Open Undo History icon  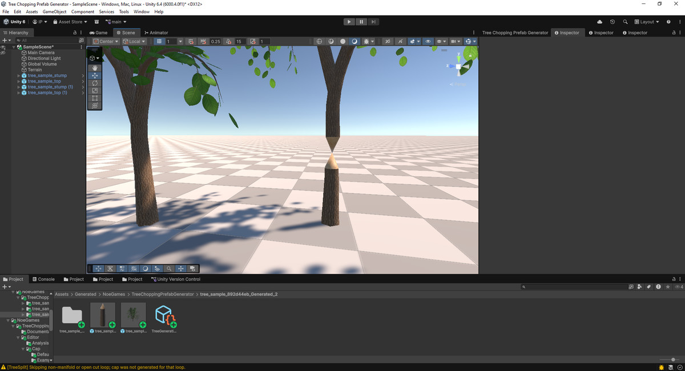click(x=613, y=22)
